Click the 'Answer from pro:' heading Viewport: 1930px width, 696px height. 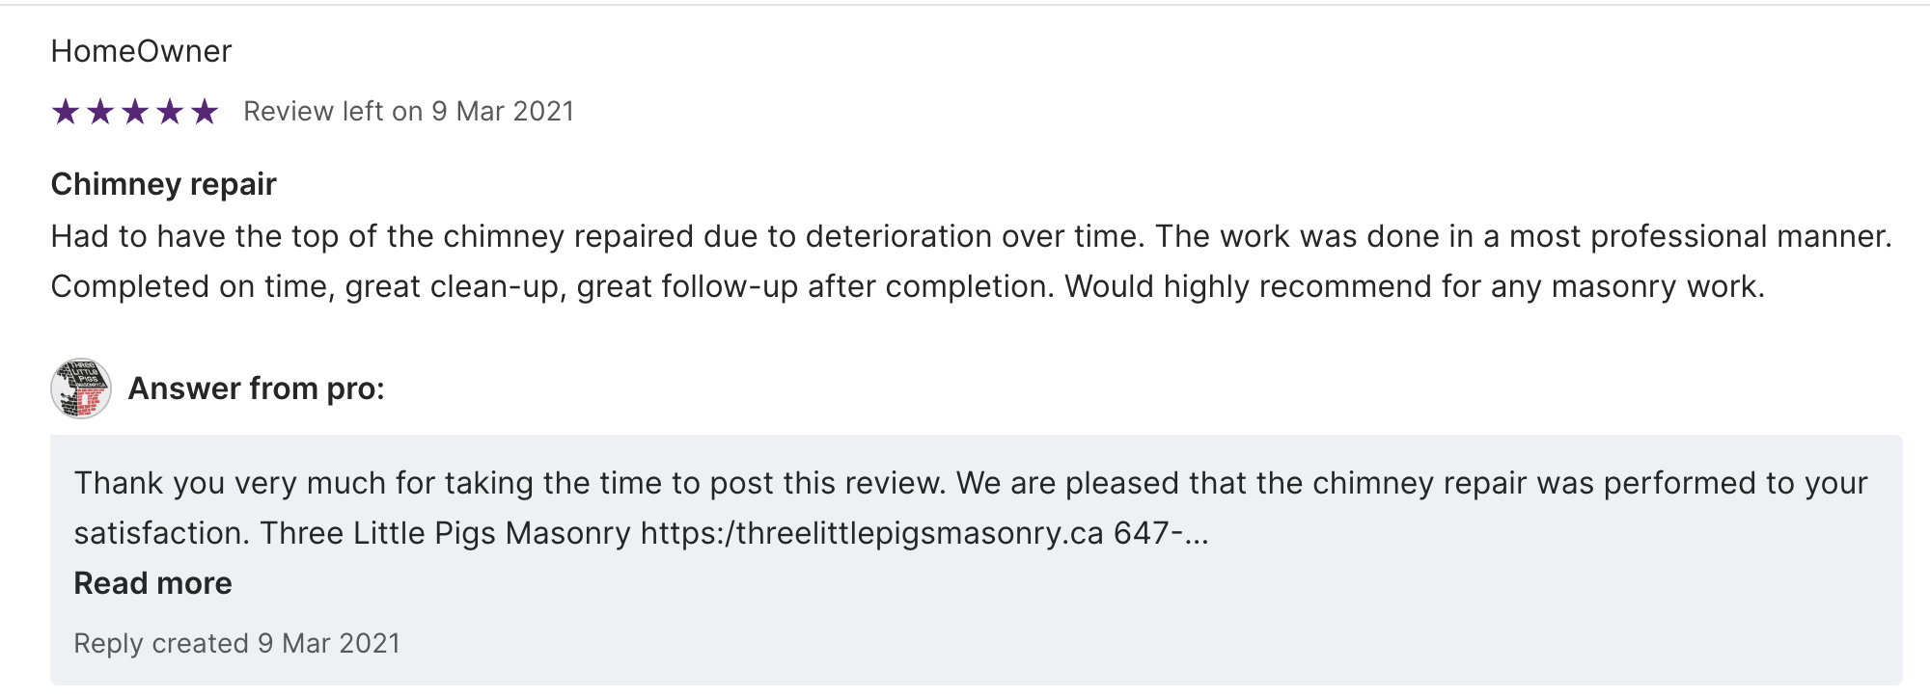coord(256,388)
